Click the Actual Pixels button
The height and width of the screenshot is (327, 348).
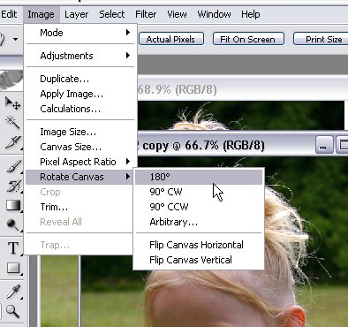[171, 39]
